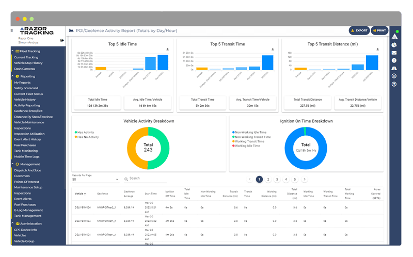This screenshot has height=257, width=413.
Task: Download the Top 5 Idle Time chart
Action: 167,49
